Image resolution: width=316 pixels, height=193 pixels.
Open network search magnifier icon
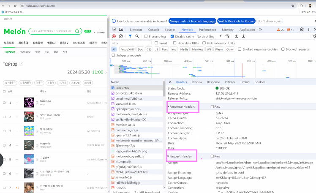(x=137, y=36)
